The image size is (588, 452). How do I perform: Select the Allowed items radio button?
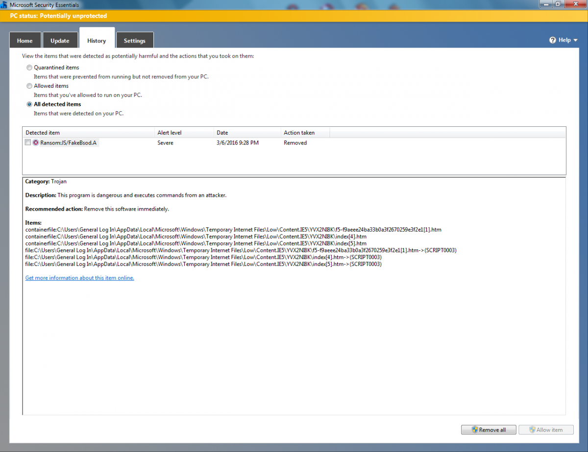click(29, 86)
